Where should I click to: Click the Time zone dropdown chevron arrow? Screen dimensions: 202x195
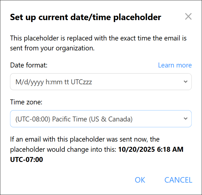click(185, 119)
